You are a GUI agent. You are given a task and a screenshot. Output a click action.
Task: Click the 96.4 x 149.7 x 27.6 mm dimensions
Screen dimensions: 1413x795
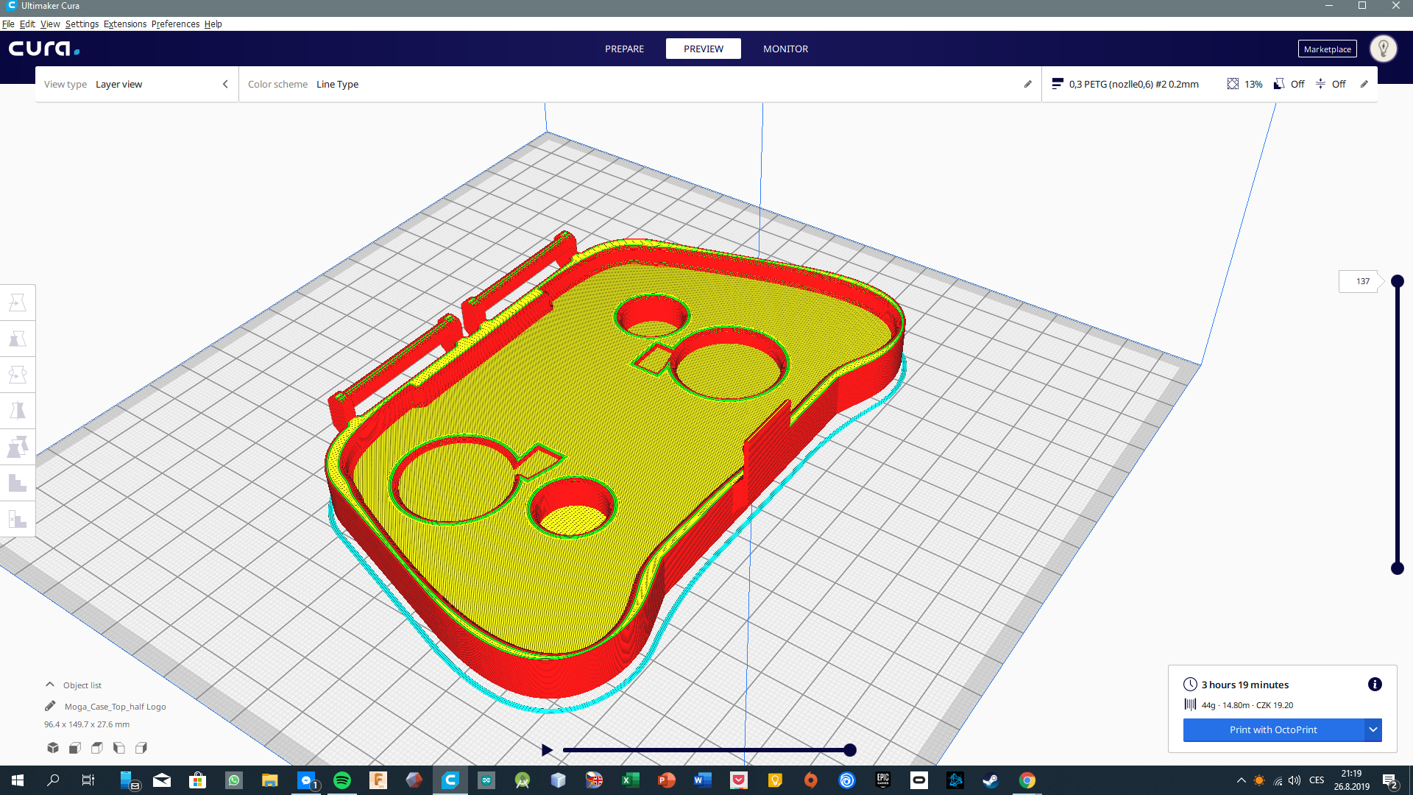coord(87,724)
